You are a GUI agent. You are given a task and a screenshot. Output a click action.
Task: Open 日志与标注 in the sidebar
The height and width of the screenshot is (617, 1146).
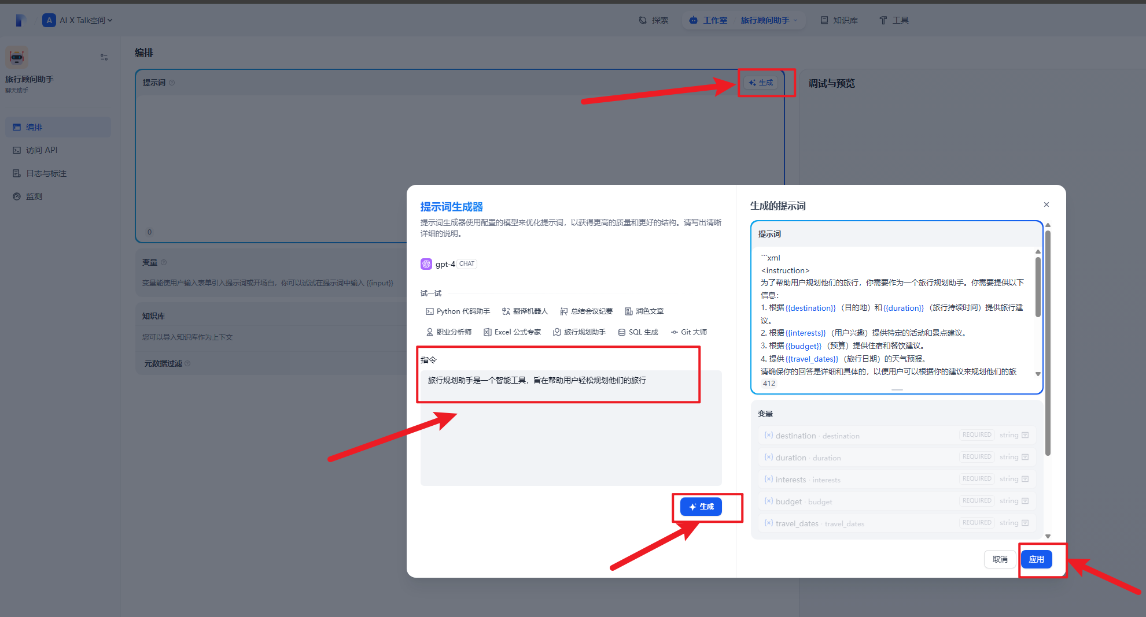(x=58, y=173)
